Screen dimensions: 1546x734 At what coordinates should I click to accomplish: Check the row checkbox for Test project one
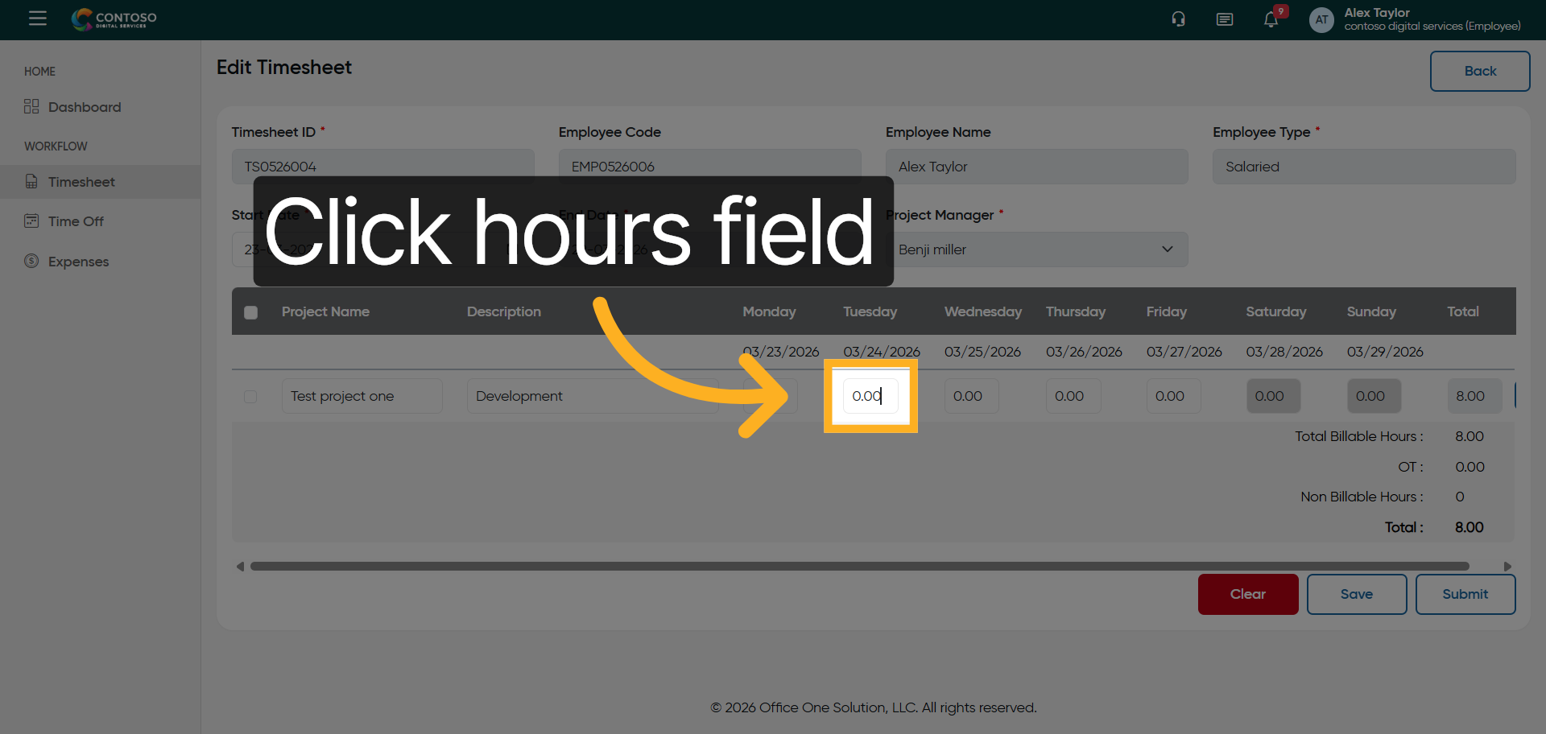(x=250, y=396)
